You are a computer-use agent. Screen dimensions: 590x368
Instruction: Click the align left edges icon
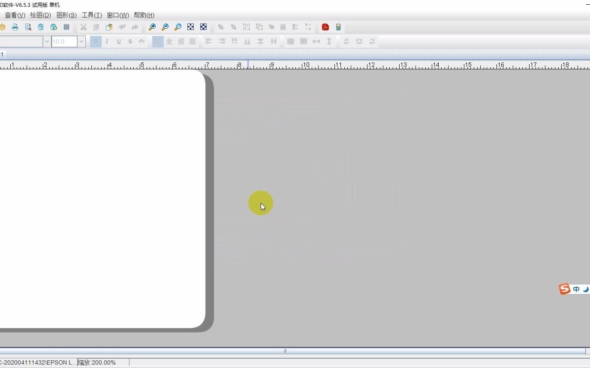[x=209, y=42]
